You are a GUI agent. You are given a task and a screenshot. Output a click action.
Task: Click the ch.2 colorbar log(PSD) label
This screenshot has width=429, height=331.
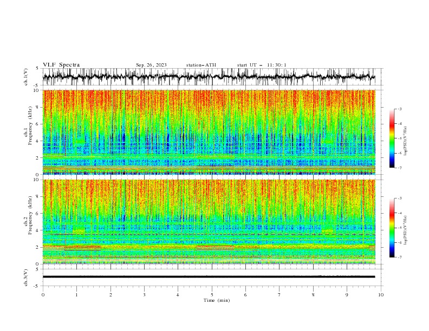click(x=406, y=230)
